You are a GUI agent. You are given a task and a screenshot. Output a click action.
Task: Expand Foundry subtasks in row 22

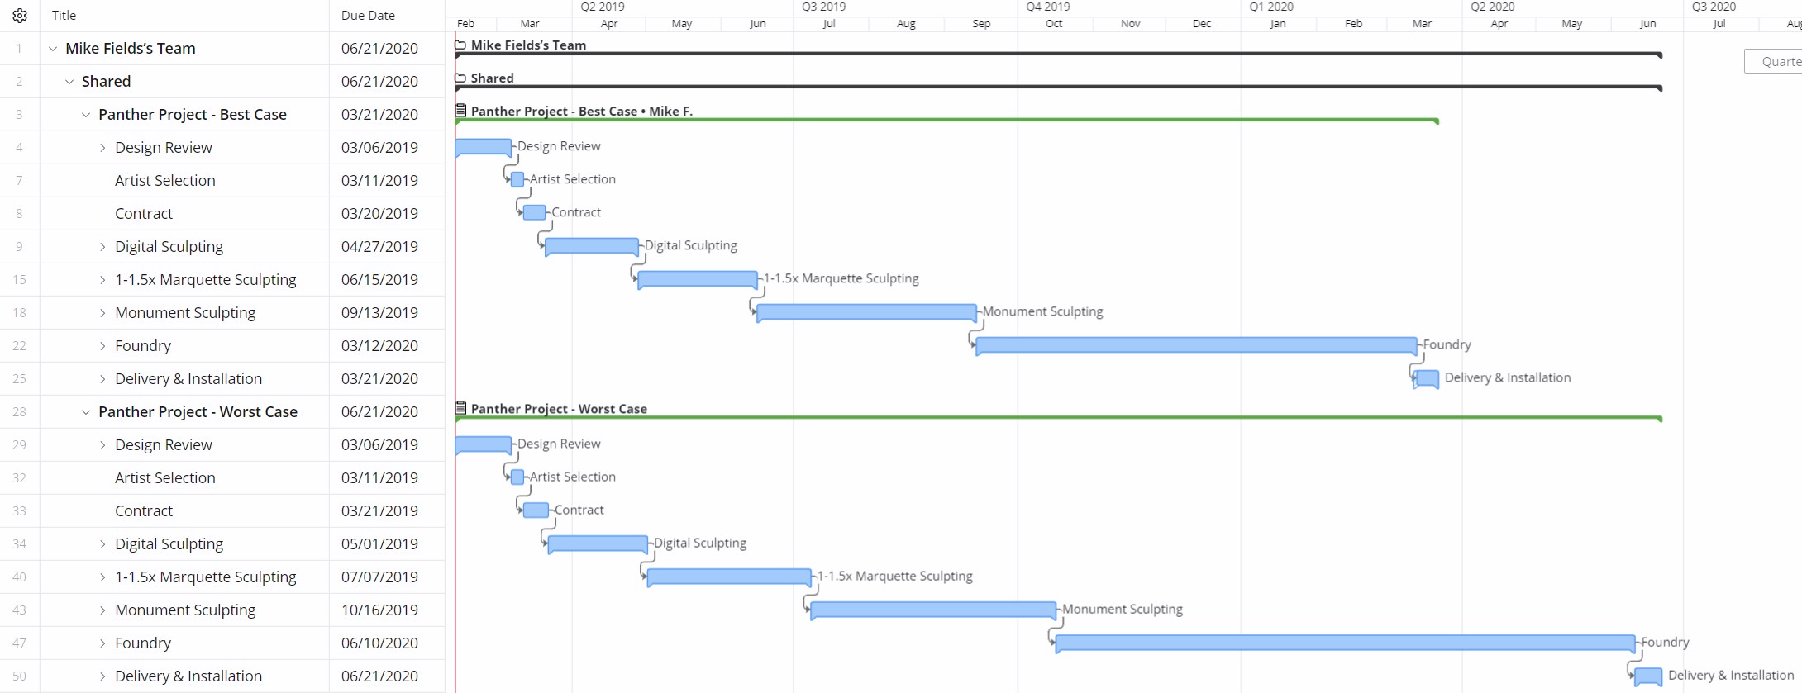coord(102,346)
